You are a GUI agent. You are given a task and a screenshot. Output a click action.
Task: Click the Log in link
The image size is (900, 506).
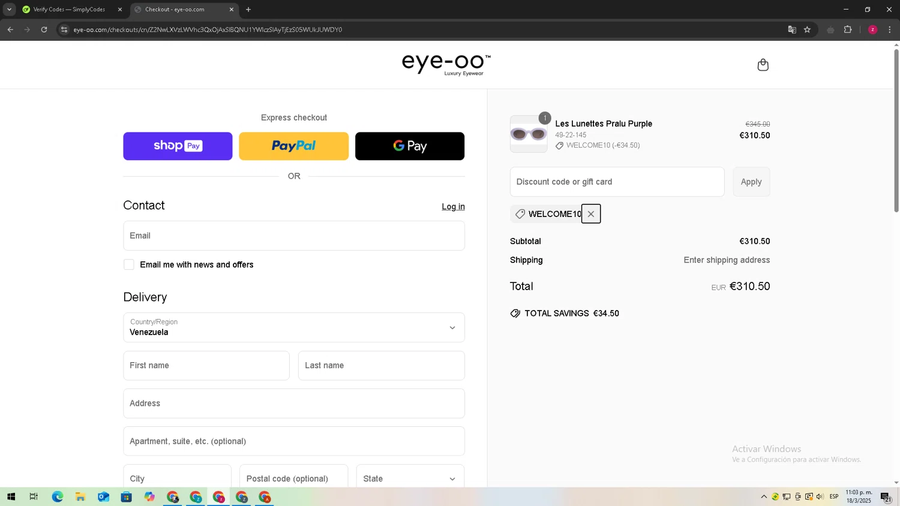click(453, 207)
